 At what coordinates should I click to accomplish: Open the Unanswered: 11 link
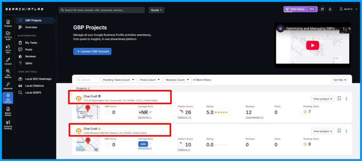[255, 117]
